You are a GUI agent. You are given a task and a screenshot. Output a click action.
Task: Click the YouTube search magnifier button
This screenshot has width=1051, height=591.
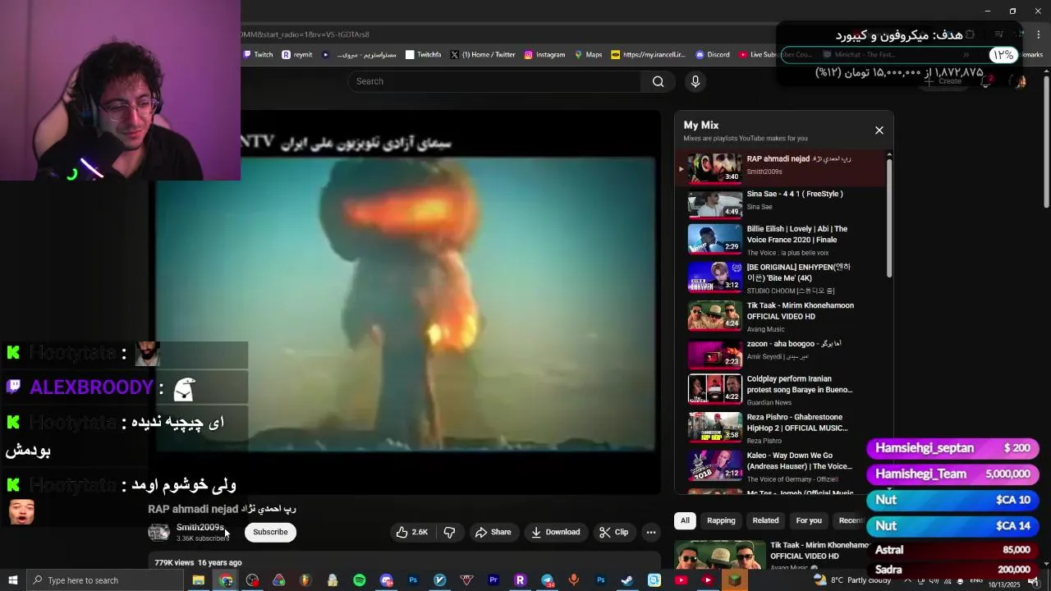658,81
